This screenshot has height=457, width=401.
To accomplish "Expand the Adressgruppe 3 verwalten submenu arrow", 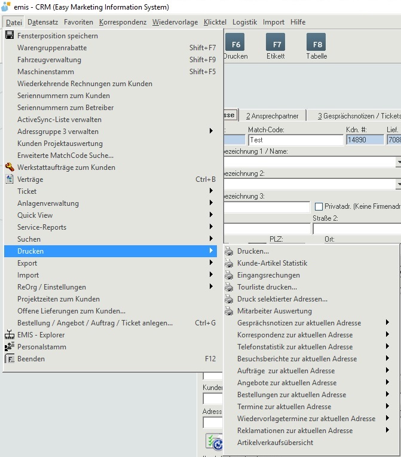I will (211, 131).
